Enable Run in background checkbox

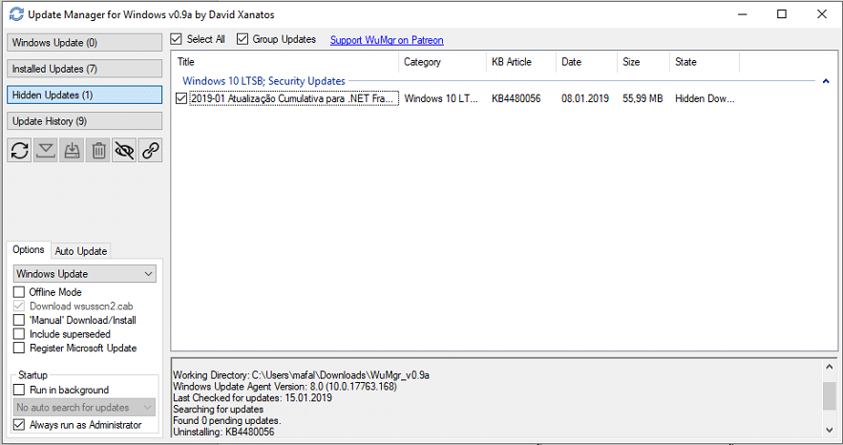pyautogui.click(x=19, y=390)
